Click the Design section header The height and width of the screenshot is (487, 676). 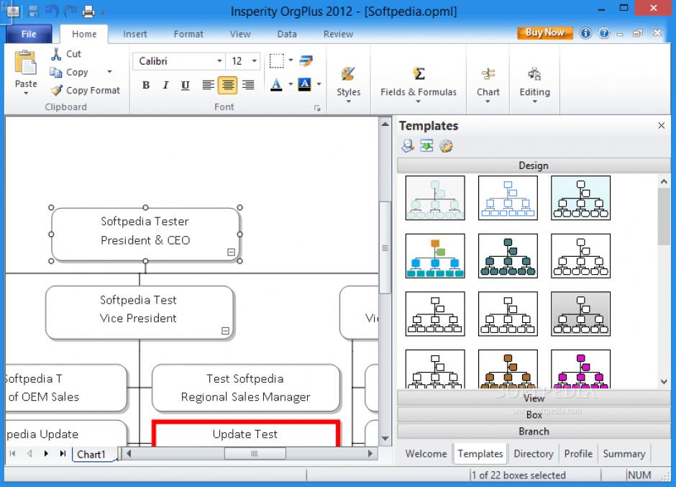pyautogui.click(x=534, y=165)
